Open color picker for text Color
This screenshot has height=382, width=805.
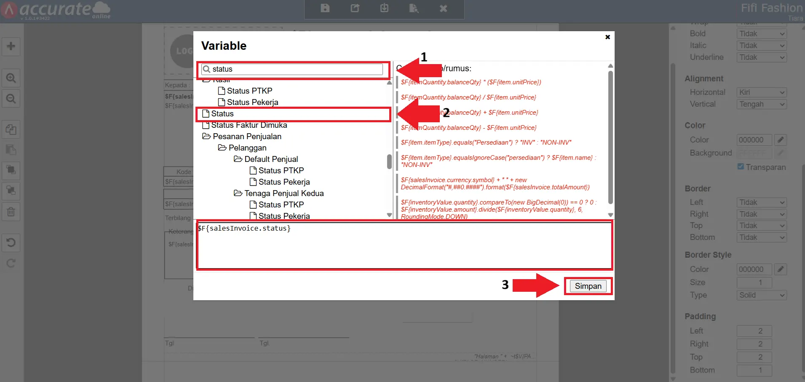pos(781,140)
